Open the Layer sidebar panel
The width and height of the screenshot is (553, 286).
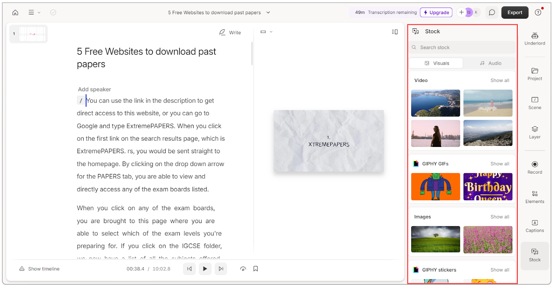(535, 132)
